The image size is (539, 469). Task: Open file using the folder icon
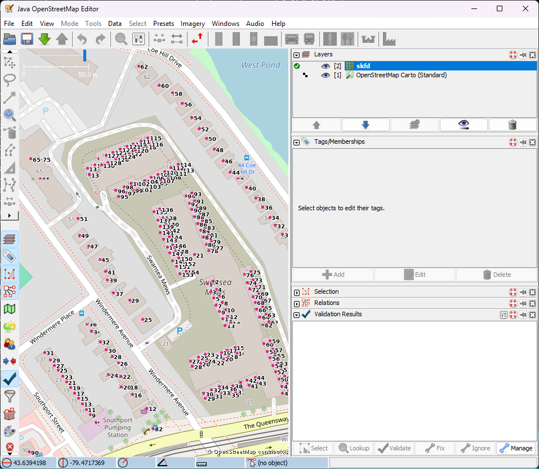point(10,39)
